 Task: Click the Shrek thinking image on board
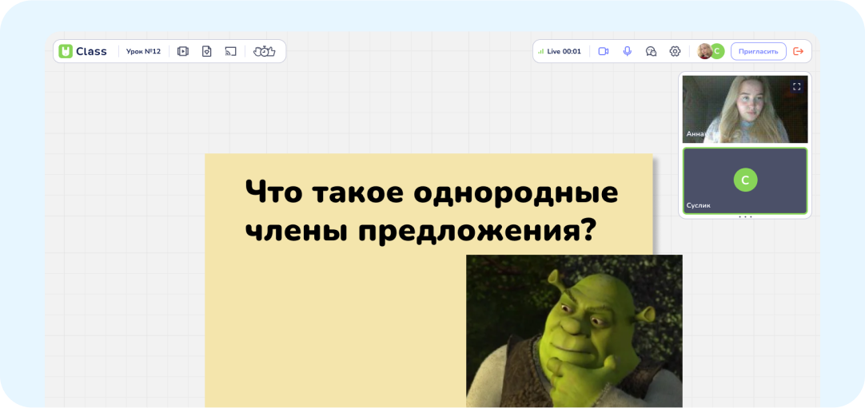point(574,331)
